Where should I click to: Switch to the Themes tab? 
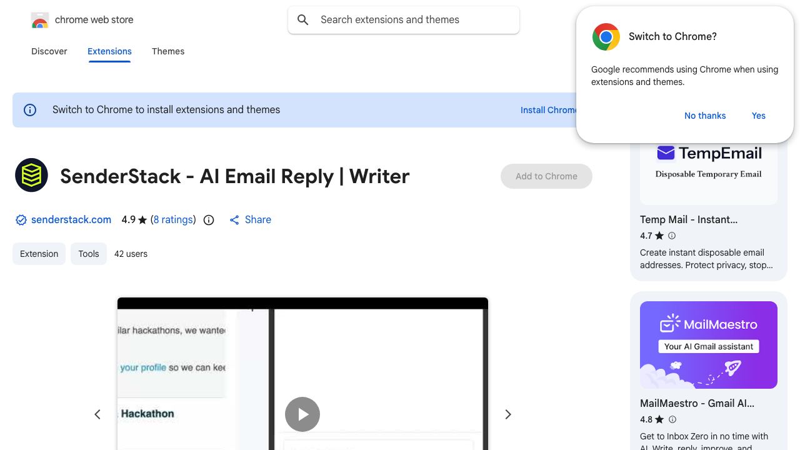click(x=168, y=51)
